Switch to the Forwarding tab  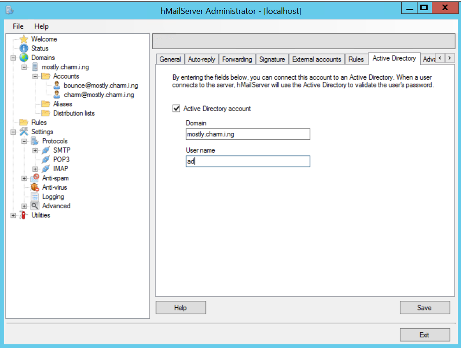click(237, 59)
